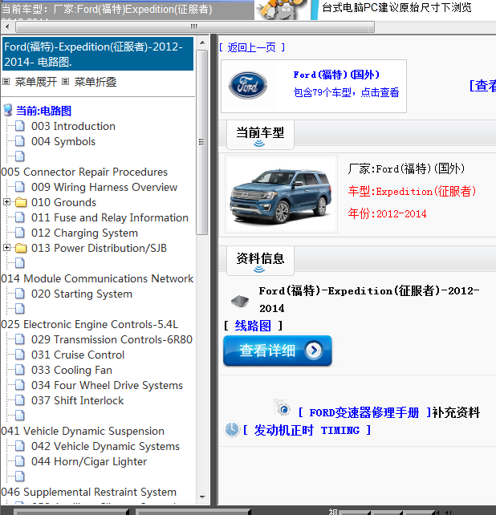Click the page icon for 020 Starting System
The image size is (496, 515).
coord(20,294)
